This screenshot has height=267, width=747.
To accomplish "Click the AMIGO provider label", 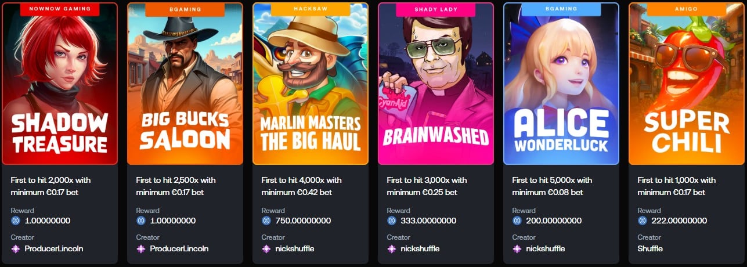I will point(687,9).
